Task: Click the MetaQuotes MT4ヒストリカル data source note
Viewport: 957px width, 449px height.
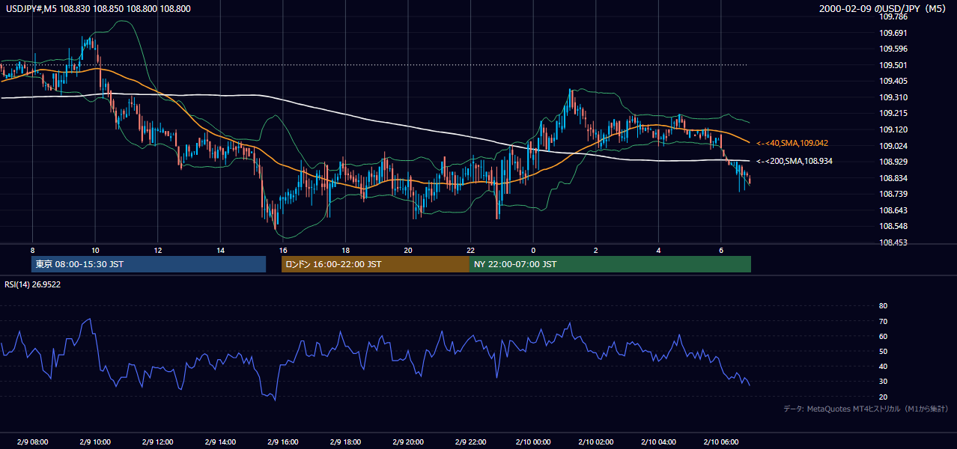Action: tap(866, 409)
